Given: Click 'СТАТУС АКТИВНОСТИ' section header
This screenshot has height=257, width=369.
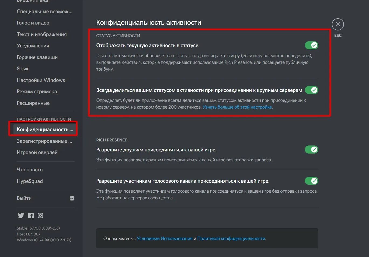Looking at the screenshot, I should point(118,36).
